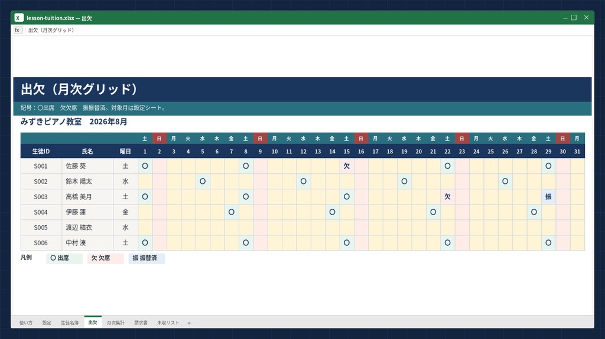This screenshot has height=339, width=605.
Task: Select the title cell 出欠（月次グリッド）
Action: pyautogui.click(x=302, y=90)
